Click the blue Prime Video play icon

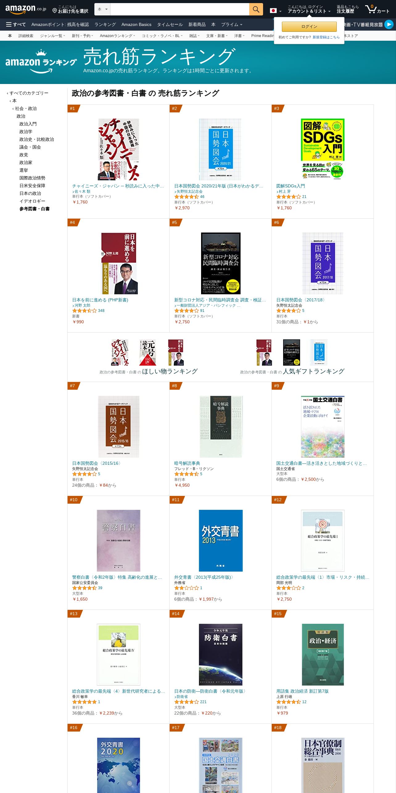pyautogui.click(x=389, y=24)
